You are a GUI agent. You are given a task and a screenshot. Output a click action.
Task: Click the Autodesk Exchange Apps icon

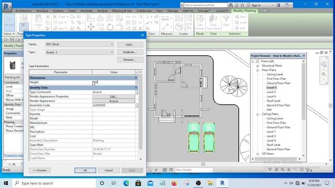(278, 5)
